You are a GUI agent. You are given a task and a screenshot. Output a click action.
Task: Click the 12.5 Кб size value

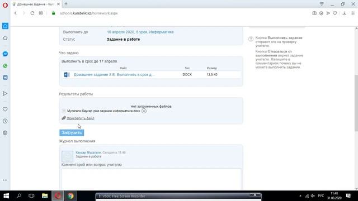[x=212, y=74]
